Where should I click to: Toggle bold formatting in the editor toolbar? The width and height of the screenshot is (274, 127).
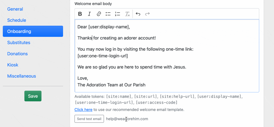pos(80,14)
